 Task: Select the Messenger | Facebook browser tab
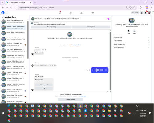[18, 2]
